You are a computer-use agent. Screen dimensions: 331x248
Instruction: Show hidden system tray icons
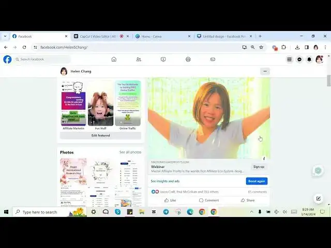(x=252, y=212)
